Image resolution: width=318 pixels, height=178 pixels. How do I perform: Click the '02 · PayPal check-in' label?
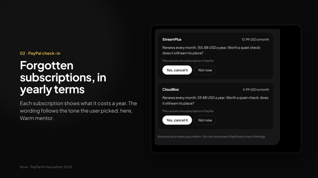click(40, 53)
